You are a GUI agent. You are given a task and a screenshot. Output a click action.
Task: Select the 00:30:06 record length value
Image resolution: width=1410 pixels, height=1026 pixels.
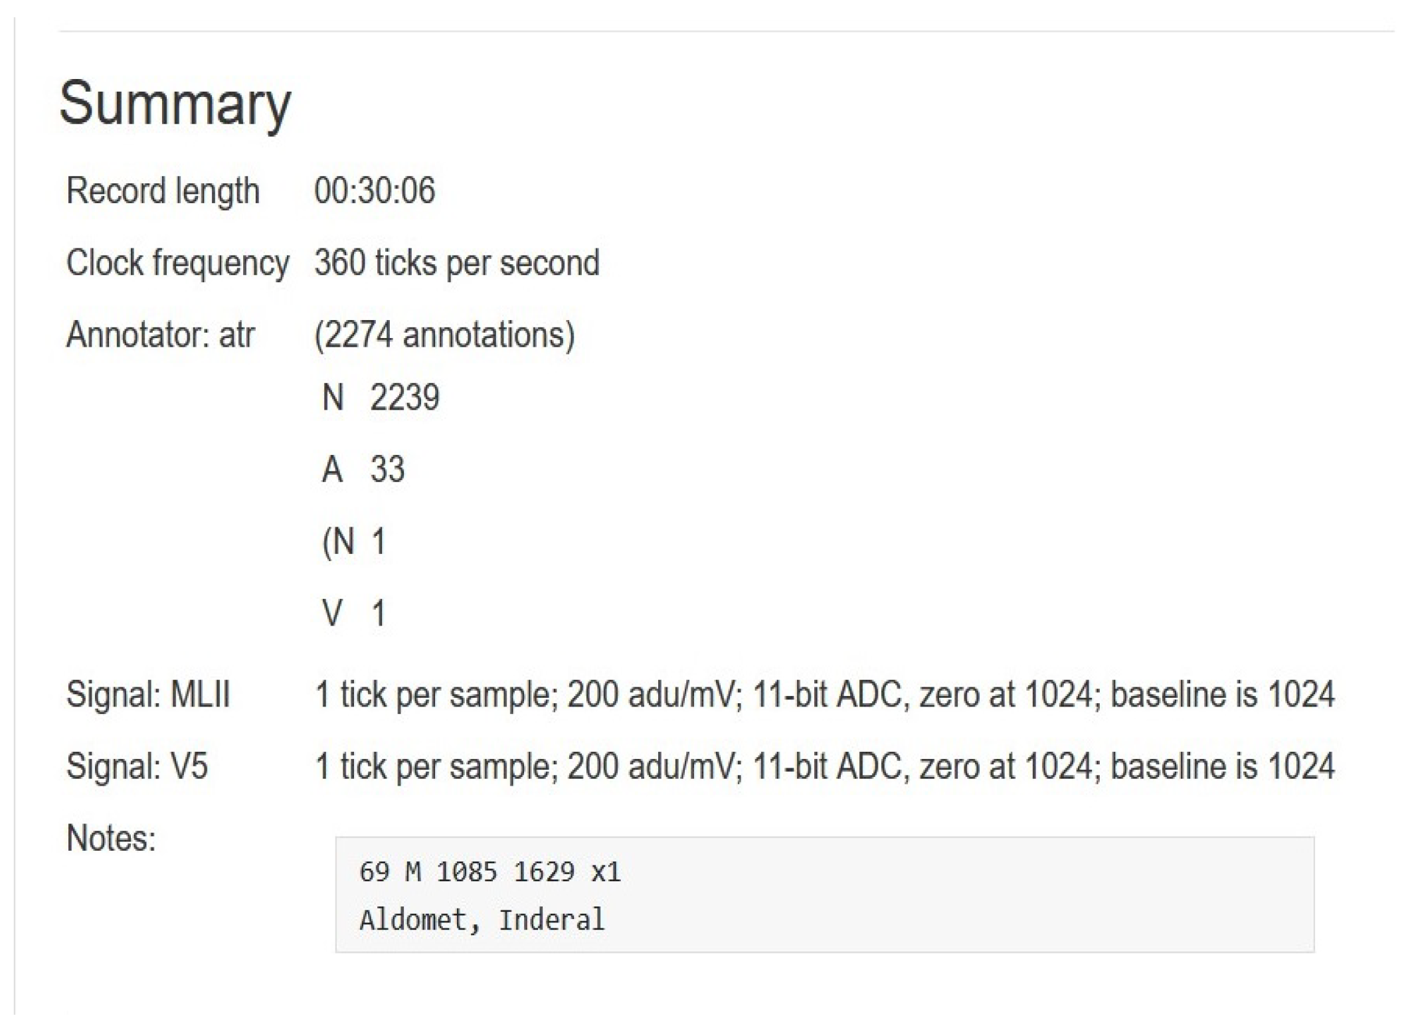coord(375,191)
